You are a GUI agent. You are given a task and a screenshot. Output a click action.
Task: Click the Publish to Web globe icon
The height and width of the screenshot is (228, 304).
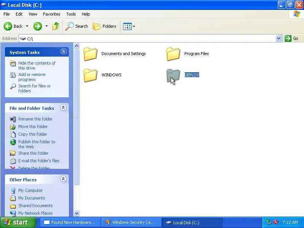pos(13,142)
